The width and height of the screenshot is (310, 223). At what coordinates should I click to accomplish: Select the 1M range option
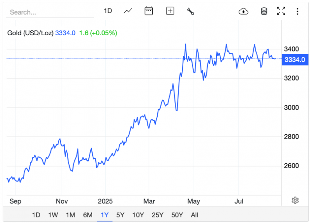(70, 215)
